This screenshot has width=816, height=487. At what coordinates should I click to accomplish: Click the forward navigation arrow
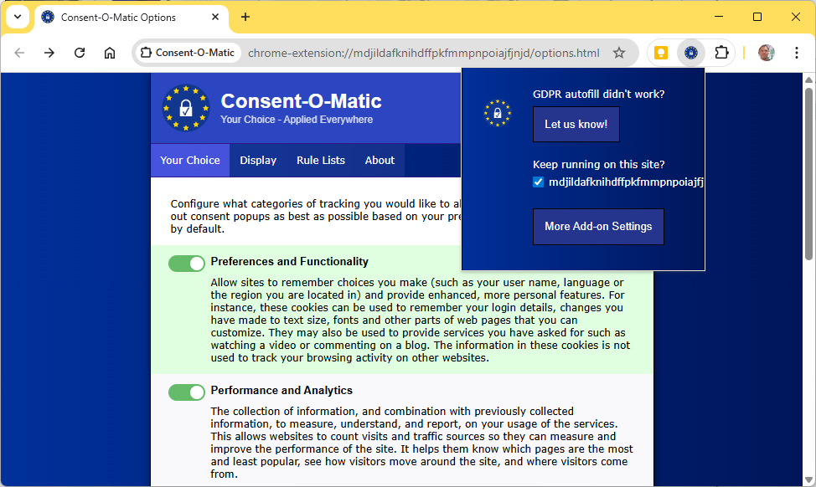click(49, 52)
